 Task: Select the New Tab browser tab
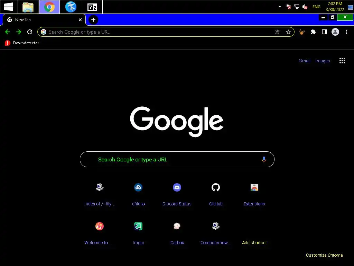tap(44, 20)
